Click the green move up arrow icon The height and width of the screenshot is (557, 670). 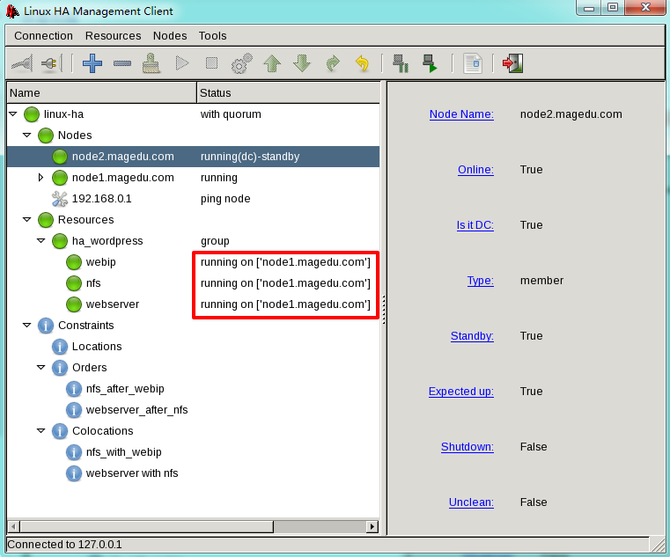tap(272, 63)
